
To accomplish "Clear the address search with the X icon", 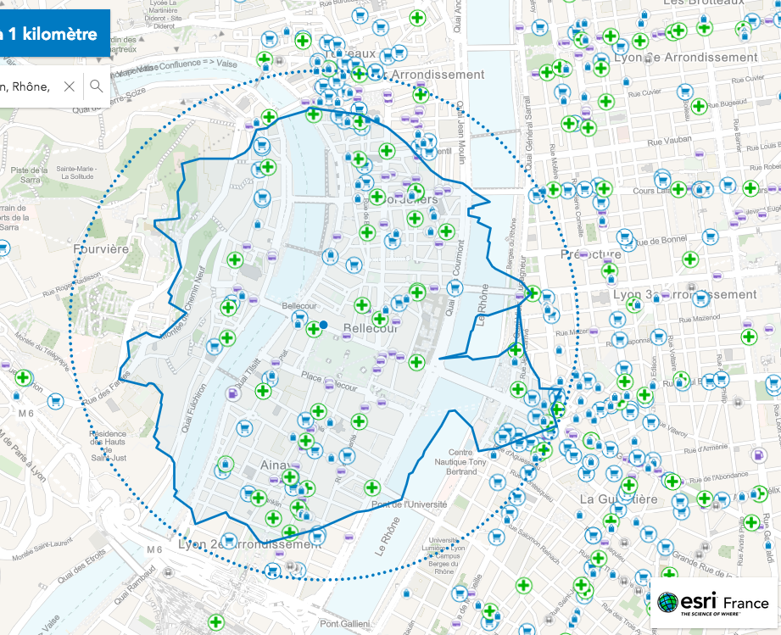I will (x=70, y=86).
